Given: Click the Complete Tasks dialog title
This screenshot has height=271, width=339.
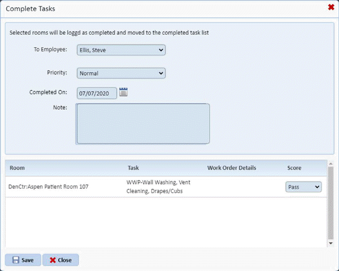Looking at the screenshot, I should tap(30, 9).
